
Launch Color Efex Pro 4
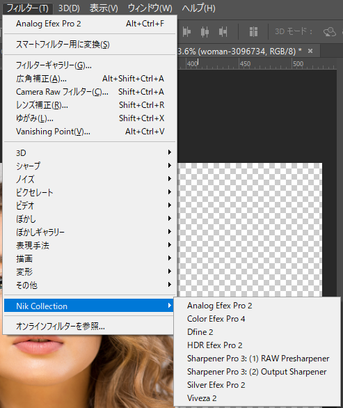(x=257, y=318)
